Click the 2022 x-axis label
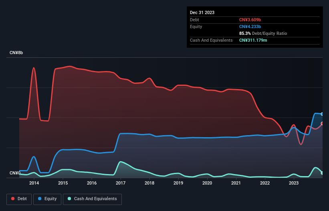The image size is (329, 211). click(265, 183)
